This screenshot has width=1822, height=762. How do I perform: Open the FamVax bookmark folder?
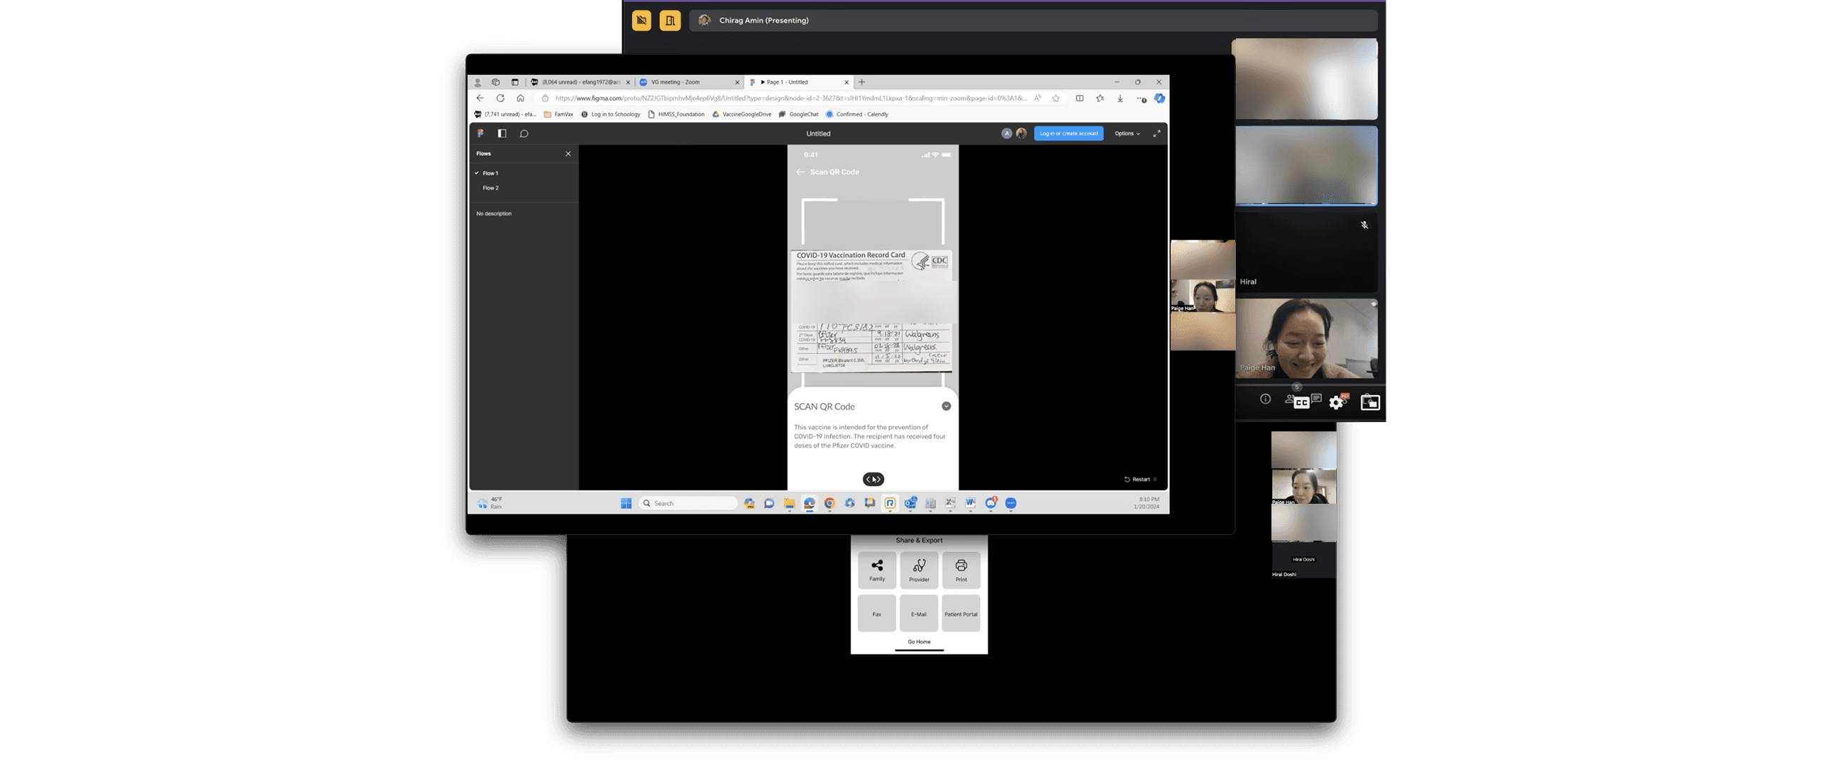point(558,114)
